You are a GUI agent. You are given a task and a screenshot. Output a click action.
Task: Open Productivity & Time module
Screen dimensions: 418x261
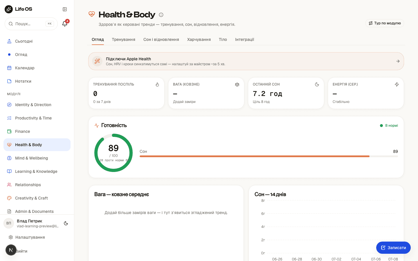pyautogui.click(x=37, y=118)
